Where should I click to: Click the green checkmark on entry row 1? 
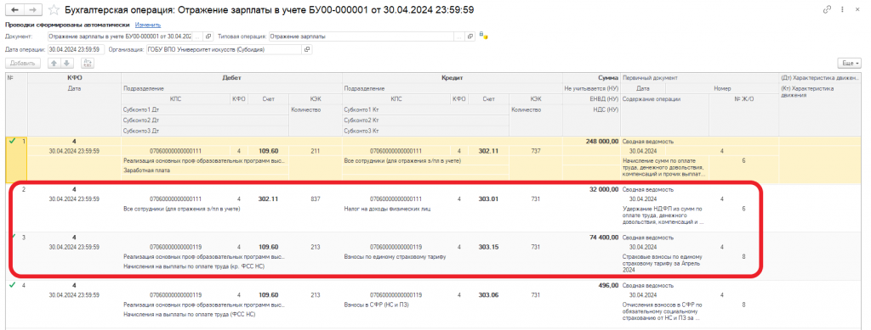(12, 141)
